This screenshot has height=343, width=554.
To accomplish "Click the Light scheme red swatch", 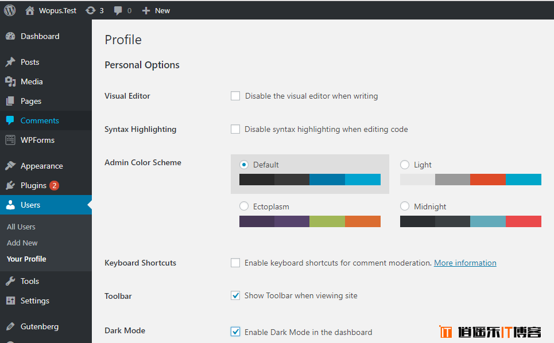I will (x=488, y=180).
